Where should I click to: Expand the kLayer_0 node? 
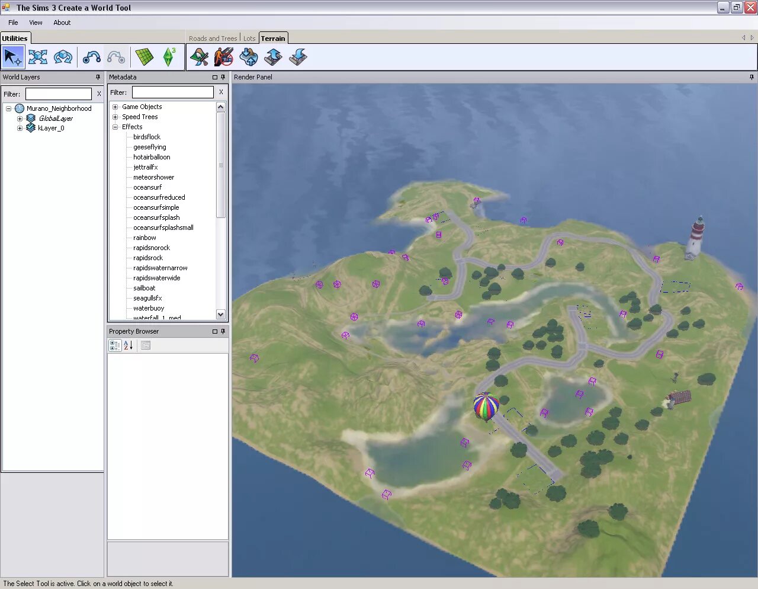click(x=20, y=128)
